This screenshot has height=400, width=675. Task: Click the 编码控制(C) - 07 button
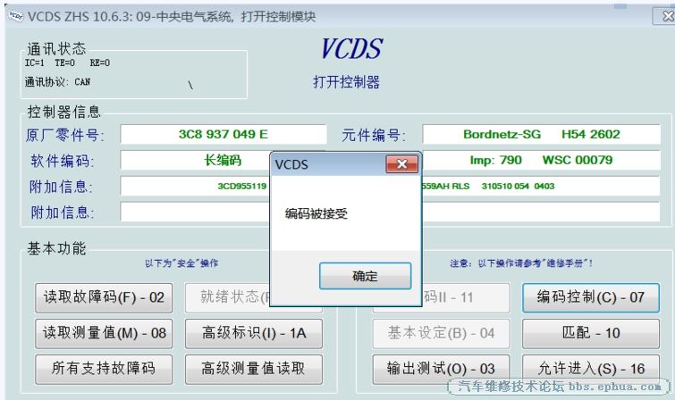(x=591, y=297)
